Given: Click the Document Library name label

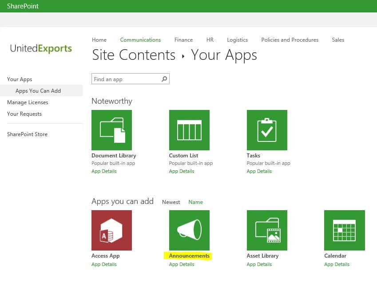Looking at the screenshot, I should (114, 156).
